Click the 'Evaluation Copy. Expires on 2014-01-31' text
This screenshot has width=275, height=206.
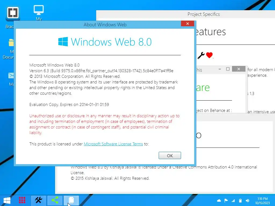(x=69, y=105)
